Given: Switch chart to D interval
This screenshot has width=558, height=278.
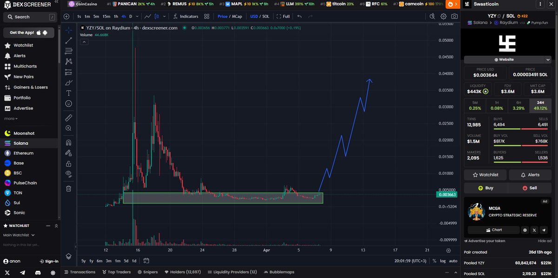Looking at the screenshot, I should click(131, 16).
